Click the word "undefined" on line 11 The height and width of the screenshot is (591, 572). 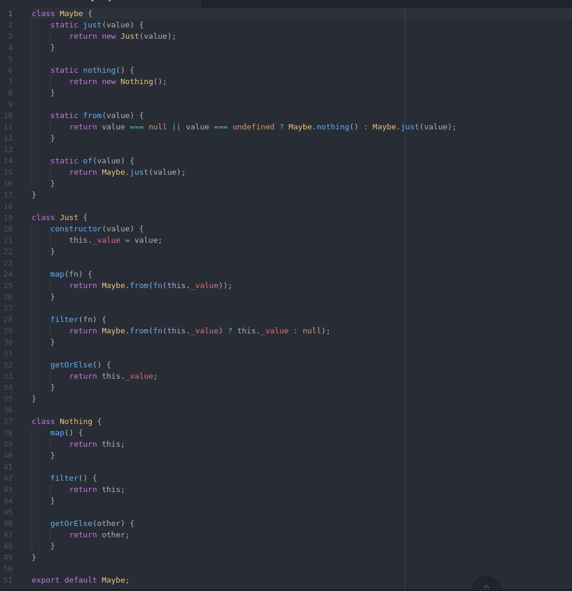pyautogui.click(x=254, y=126)
